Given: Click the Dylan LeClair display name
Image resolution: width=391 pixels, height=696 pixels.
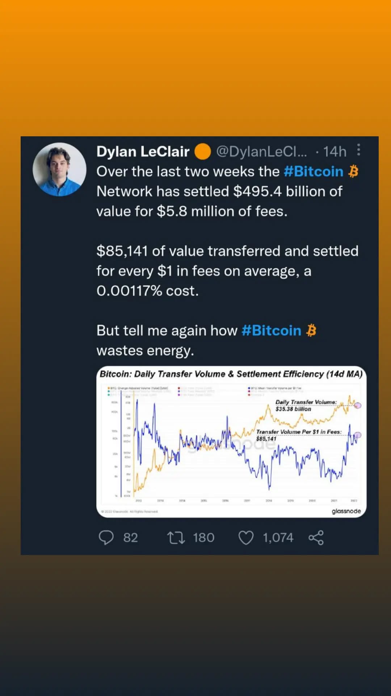Looking at the screenshot, I should click(x=143, y=152).
